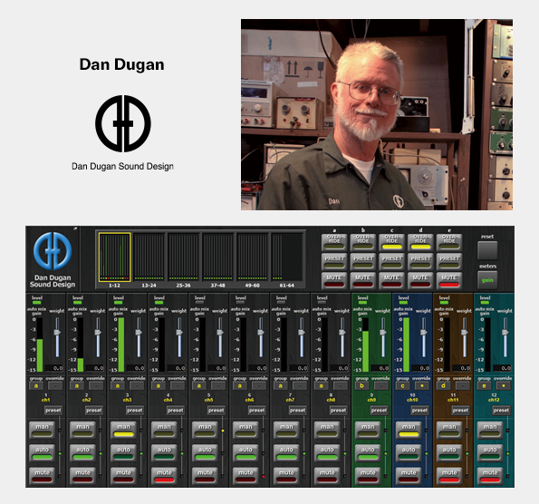This screenshot has width=539, height=504.
Task: Switch to the 61-64 channel bank
Action: tap(286, 257)
